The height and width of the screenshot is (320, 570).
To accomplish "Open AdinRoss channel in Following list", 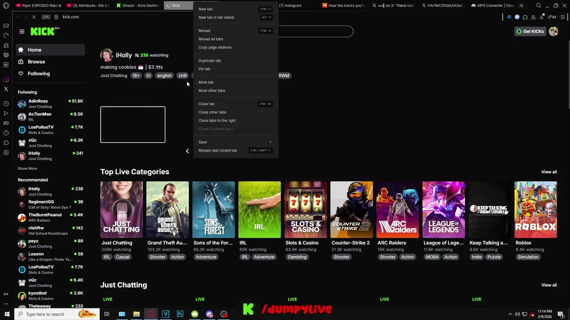I will pyautogui.click(x=50, y=104).
